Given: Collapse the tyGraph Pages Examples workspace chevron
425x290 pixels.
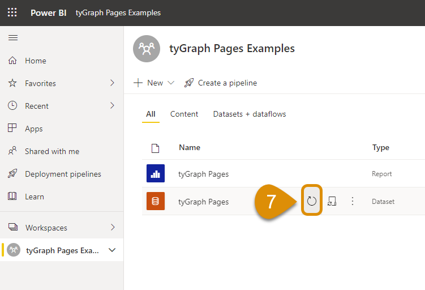Looking at the screenshot, I should pos(112,250).
